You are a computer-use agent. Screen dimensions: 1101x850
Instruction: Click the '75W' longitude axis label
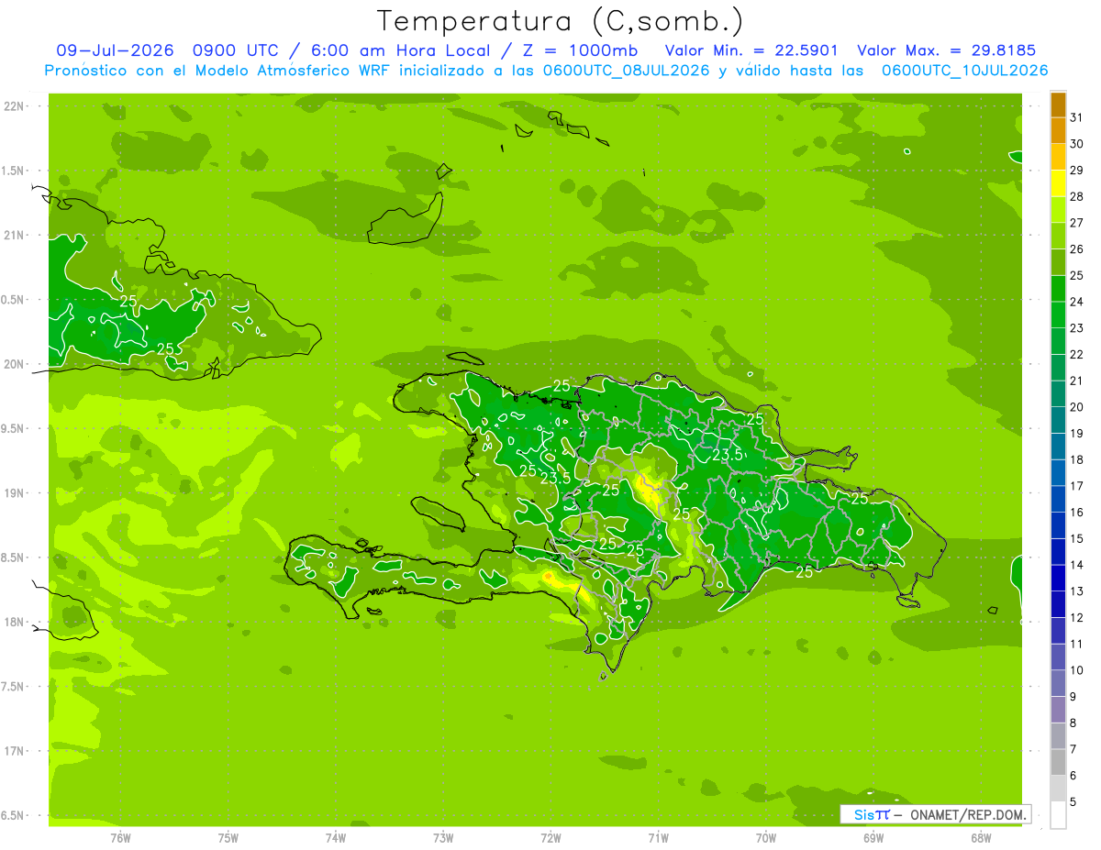pos(228,838)
